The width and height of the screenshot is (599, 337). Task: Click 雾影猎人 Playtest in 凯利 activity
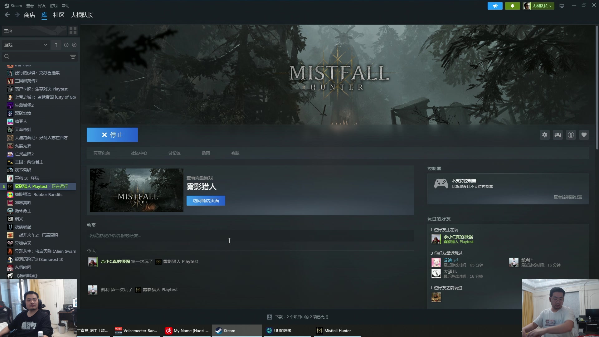click(x=160, y=290)
